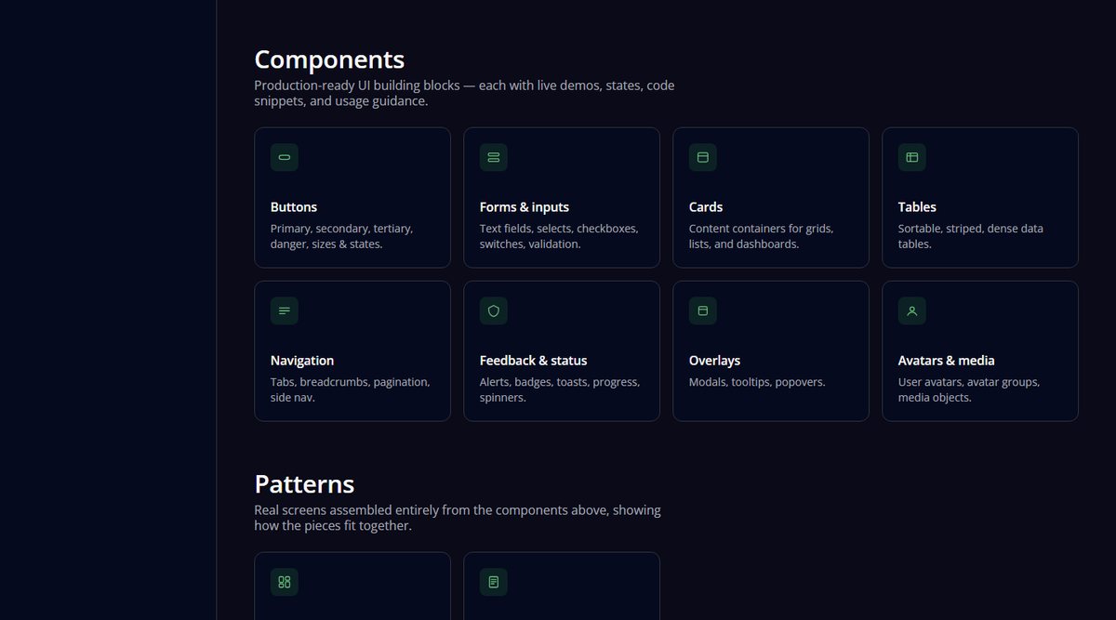Click text 'User avatars, avatar groups, media objects.'
This screenshot has height=620, width=1116.
pyautogui.click(x=969, y=389)
